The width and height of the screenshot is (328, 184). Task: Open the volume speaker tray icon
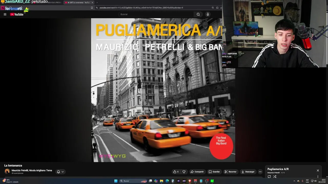[x=315, y=181]
